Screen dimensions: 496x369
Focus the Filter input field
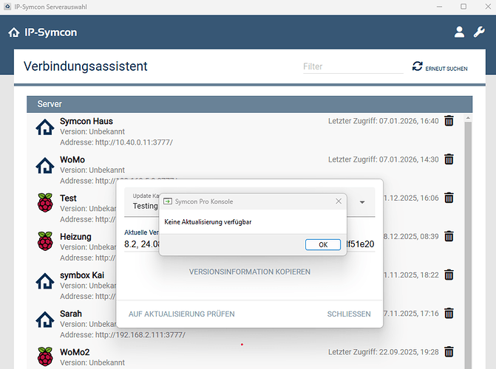point(353,66)
